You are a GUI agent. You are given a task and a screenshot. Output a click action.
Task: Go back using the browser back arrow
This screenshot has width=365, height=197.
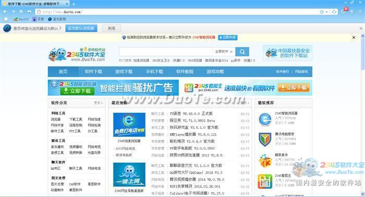(5, 11)
